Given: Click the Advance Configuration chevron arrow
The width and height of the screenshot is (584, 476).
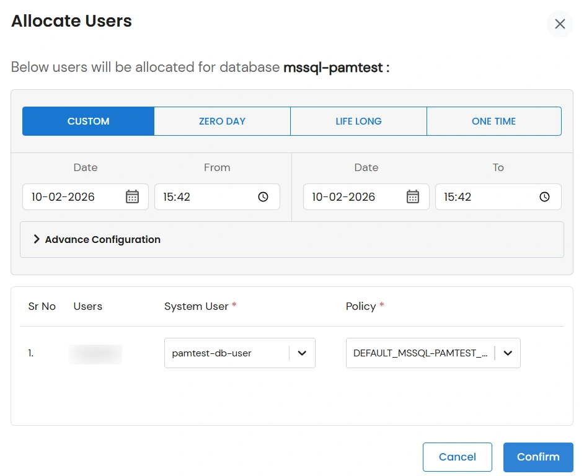Looking at the screenshot, I should [x=36, y=239].
